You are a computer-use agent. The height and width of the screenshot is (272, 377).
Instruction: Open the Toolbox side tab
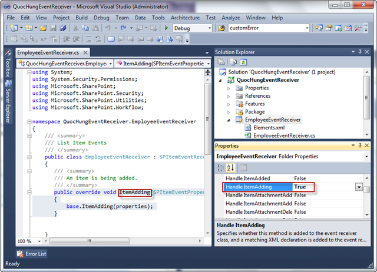click(8, 64)
